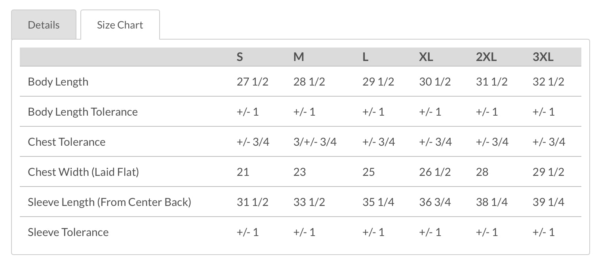Image resolution: width=598 pixels, height=259 pixels.
Task: Click the Chest Width (Laid Flat) label
Action: coord(83,172)
